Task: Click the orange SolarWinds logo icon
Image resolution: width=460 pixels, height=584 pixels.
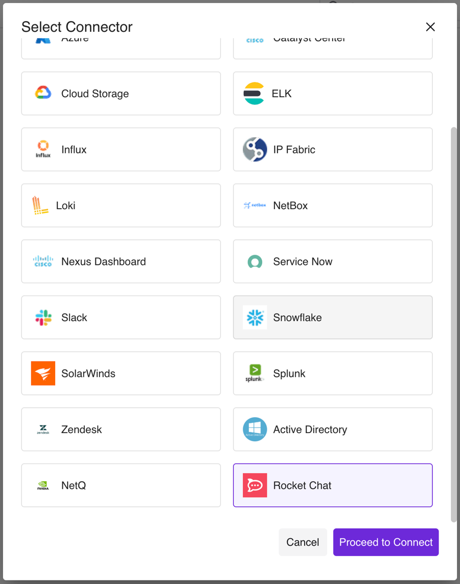Action: pos(43,373)
